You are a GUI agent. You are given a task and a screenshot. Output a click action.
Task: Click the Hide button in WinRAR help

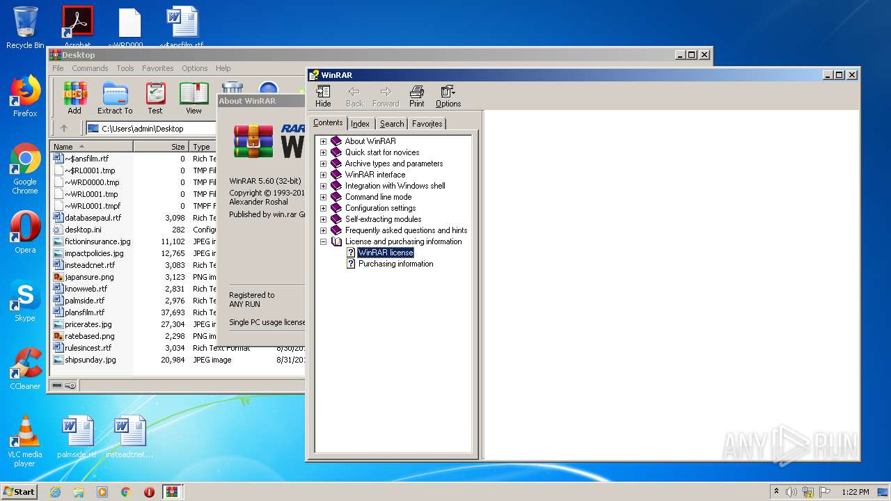(323, 97)
